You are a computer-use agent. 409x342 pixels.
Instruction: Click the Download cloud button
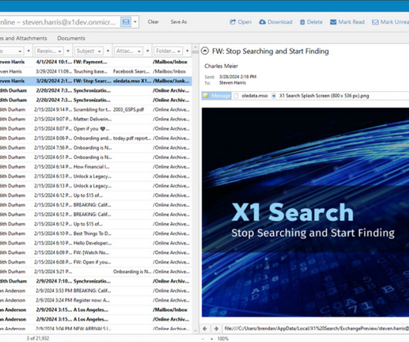(x=275, y=22)
